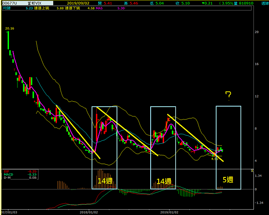Click the date 2019/09/02 in header
Viewport: 269px width, 215px height.
click(78, 3)
